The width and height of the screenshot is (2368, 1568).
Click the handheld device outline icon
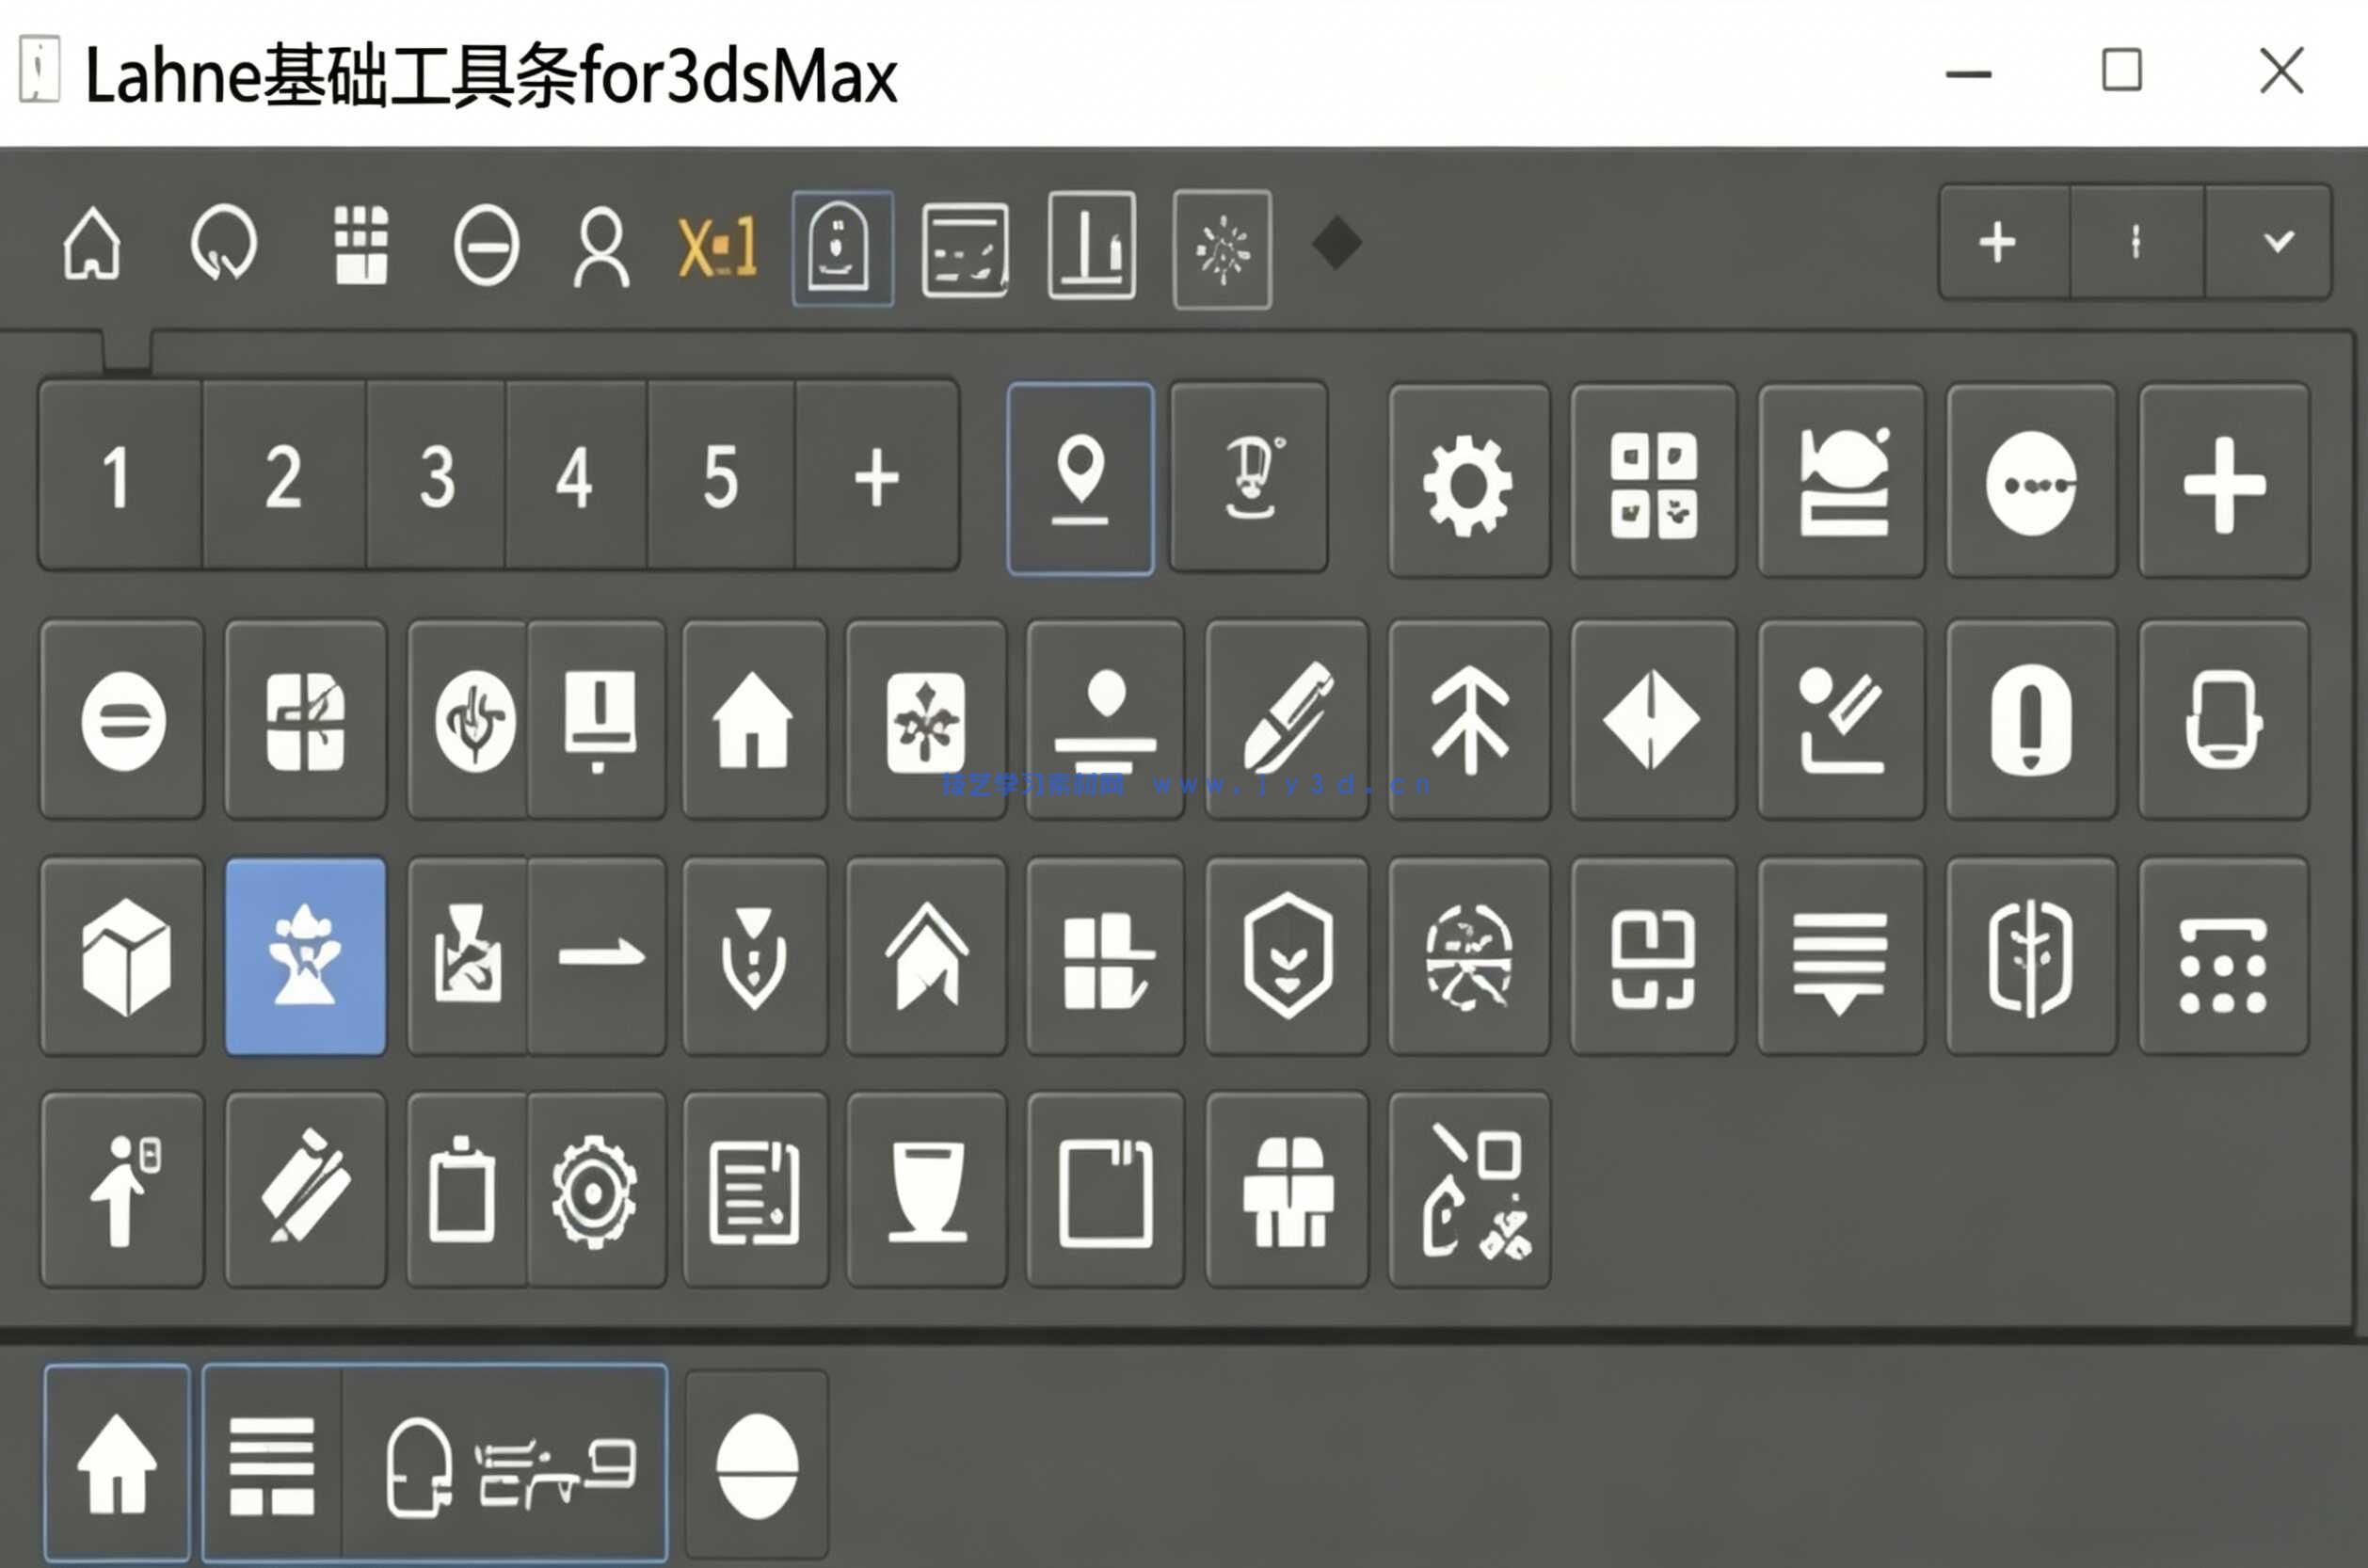[2224, 720]
